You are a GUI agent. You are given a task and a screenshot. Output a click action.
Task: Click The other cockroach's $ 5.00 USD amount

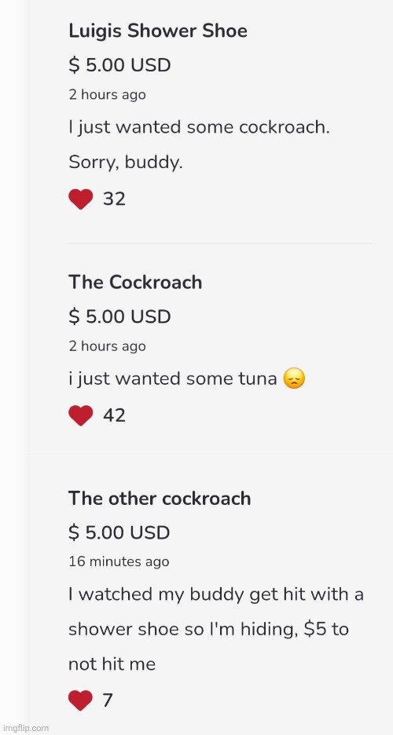(x=119, y=532)
